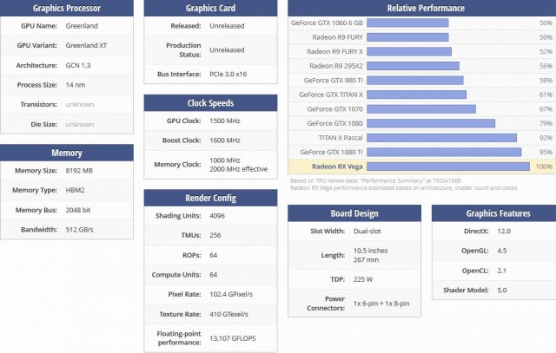This screenshot has height=353, width=556.
Task: Click the Render Config section header
Action: click(x=210, y=198)
